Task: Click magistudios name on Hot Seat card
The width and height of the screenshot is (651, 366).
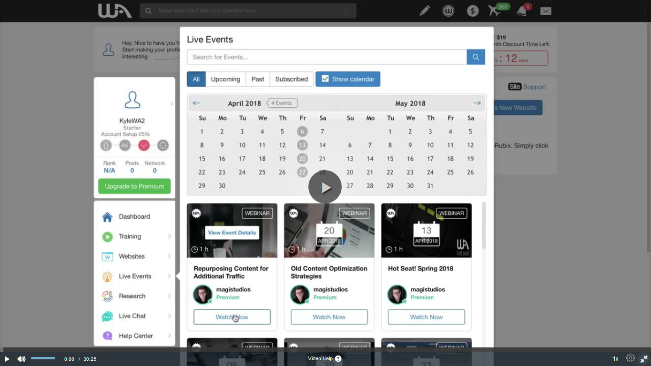Action: click(x=427, y=289)
